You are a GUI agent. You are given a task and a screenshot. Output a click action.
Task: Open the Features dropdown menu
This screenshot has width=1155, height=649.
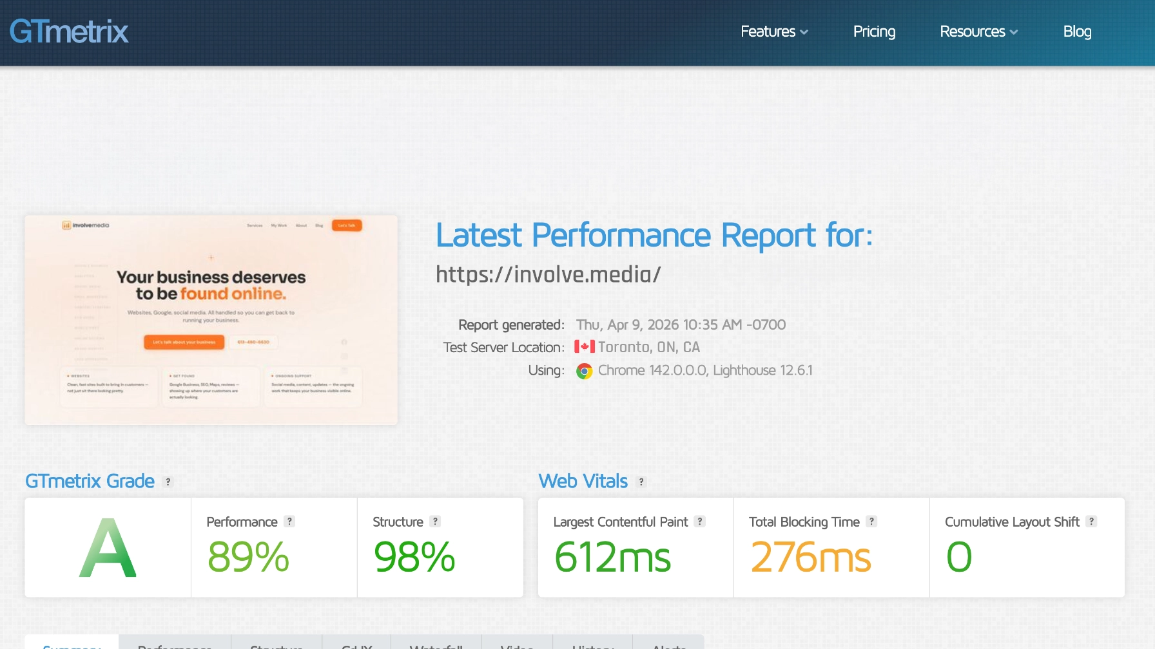tap(774, 32)
